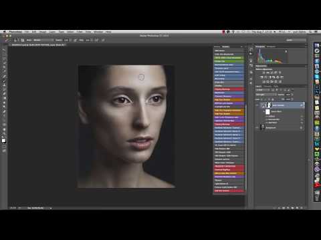This screenshot has width=321, height=240.
Task: Add a Curves adjustment
Action: [x=272, y=73]
